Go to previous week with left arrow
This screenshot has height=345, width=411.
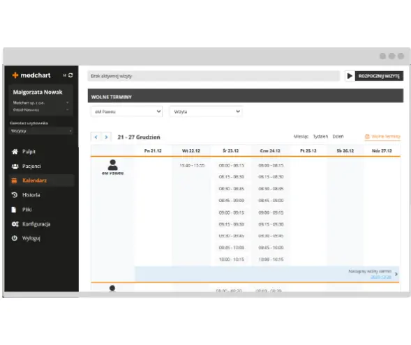(x=96, y=137)
